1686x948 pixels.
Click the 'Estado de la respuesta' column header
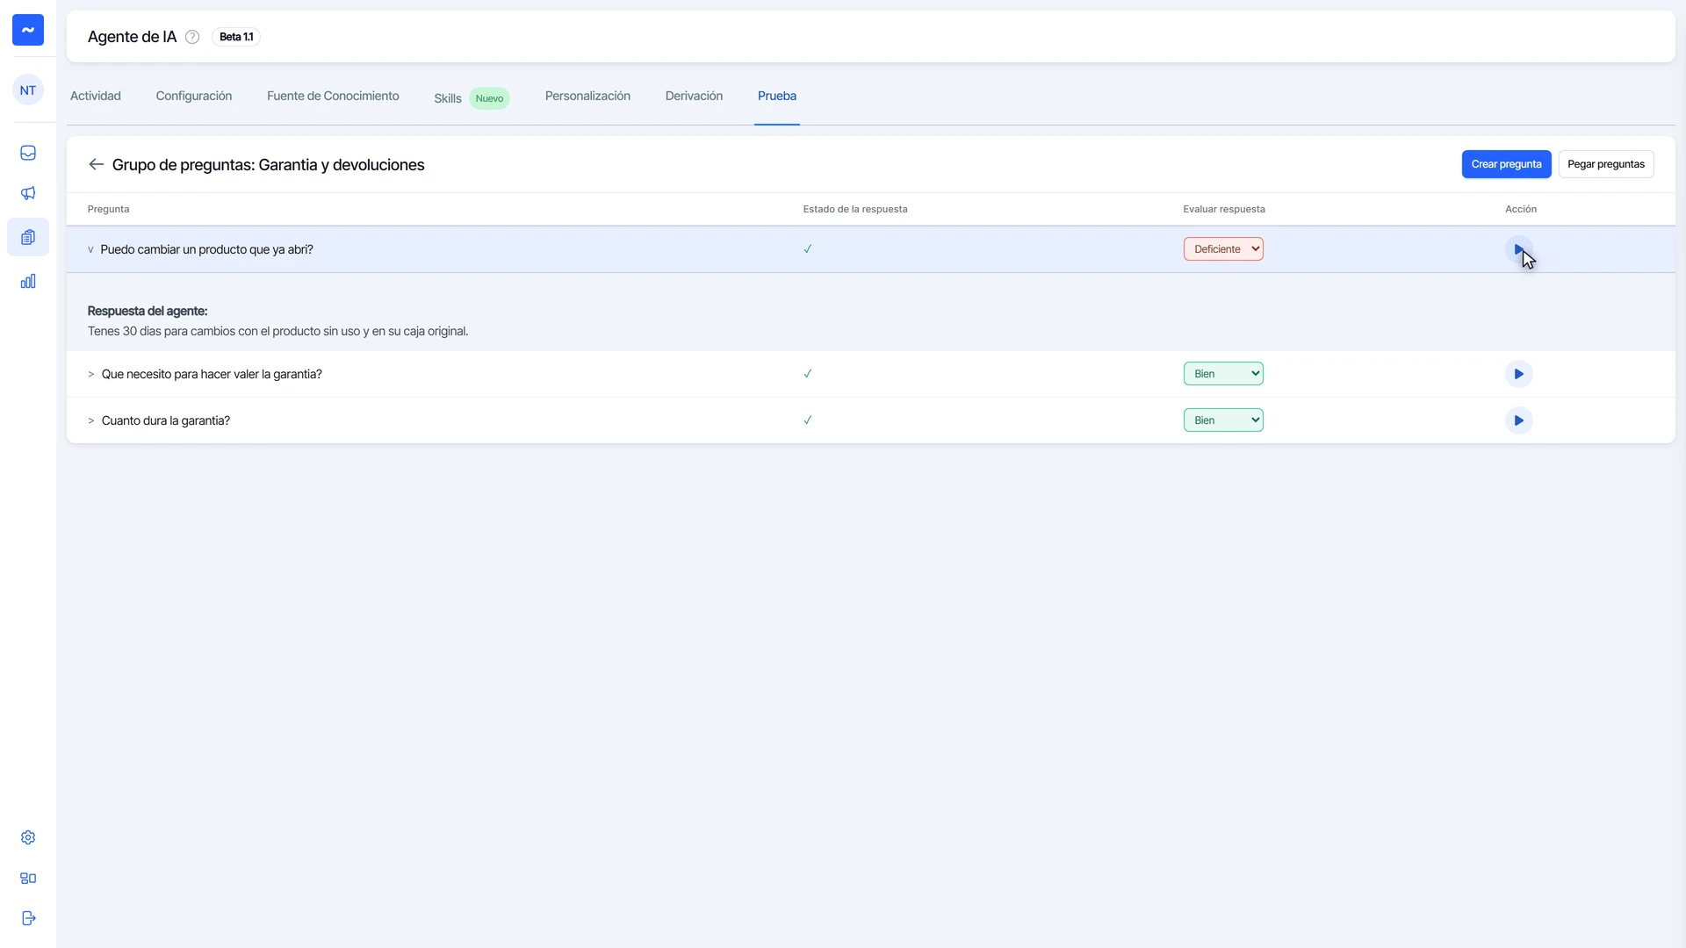[855, 210]
